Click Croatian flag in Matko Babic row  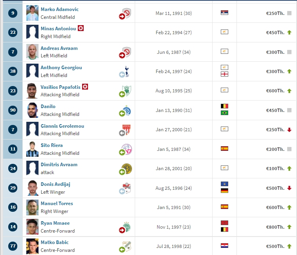[x=224, y=246]
